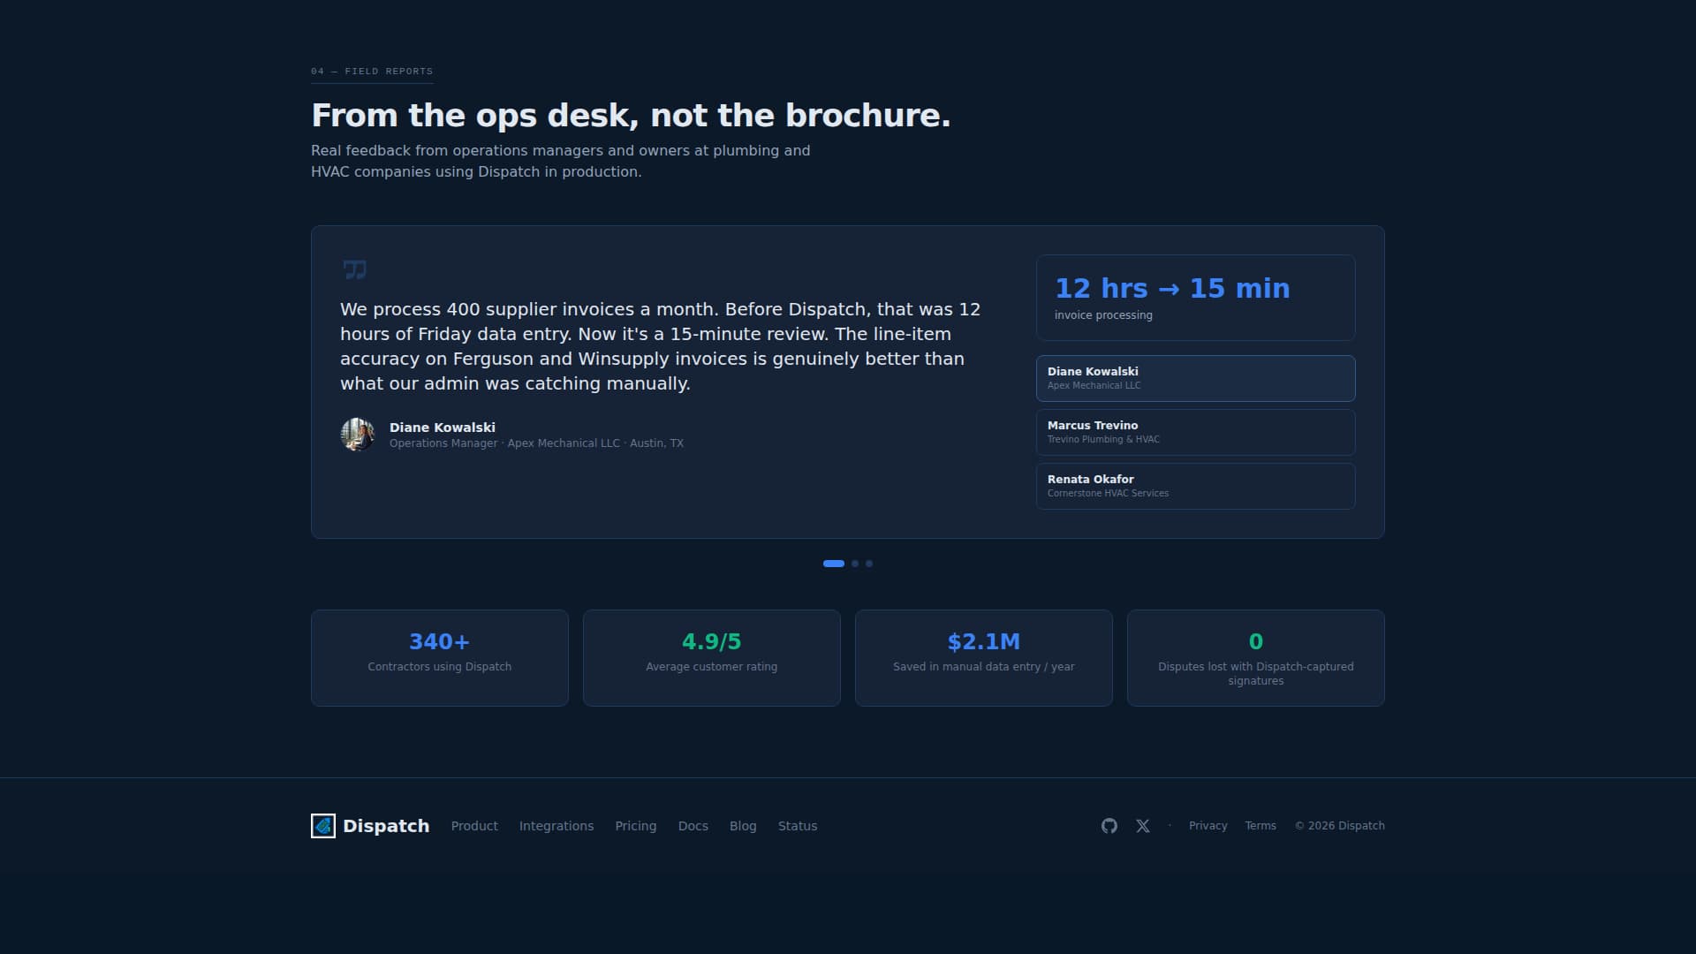Click the Dispatch wordmark in footer
Screen dimensions: 1696x954
point(386,826)
